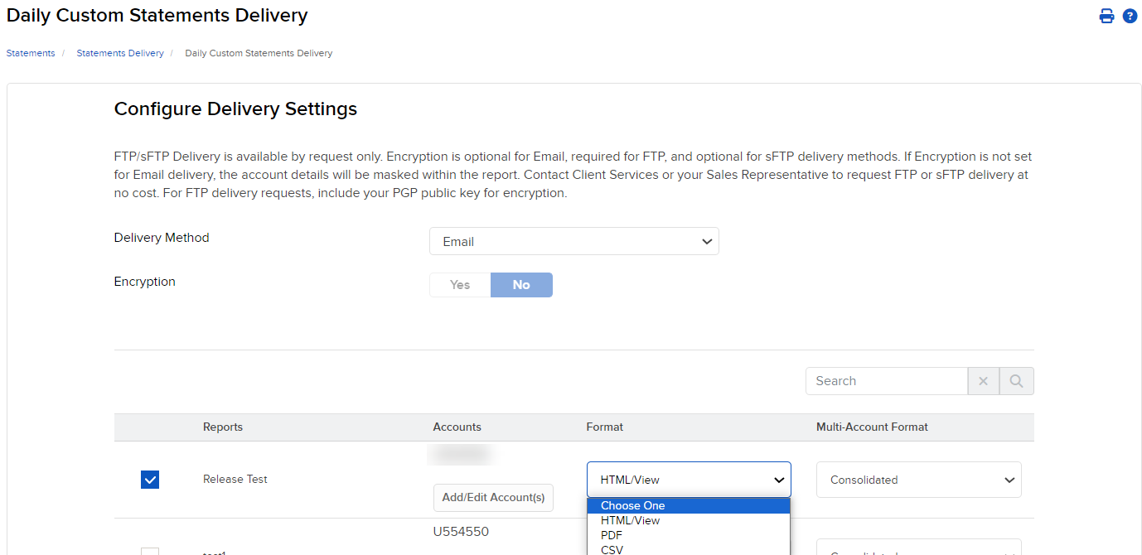The width and height of the screenshot is (1142, 555).
Task: Select the highlighted Choose One option
Action: click(632, 505)
